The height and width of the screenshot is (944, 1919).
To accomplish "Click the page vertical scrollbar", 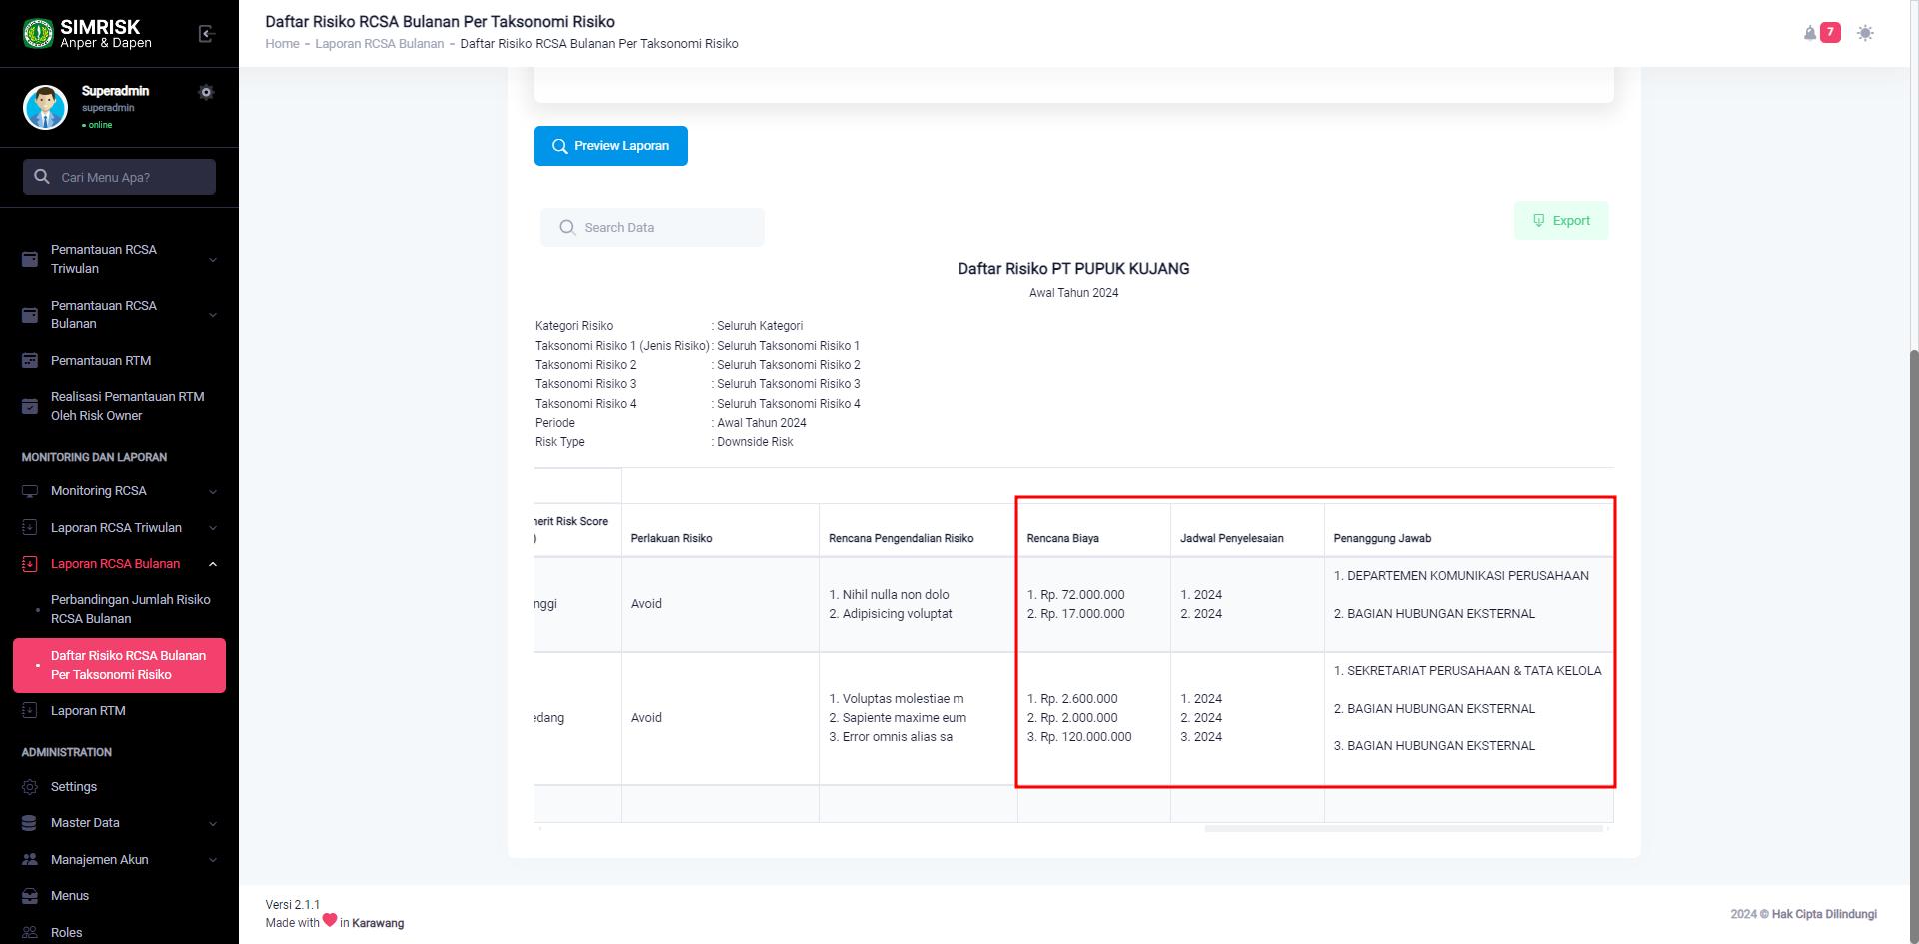I will point(1913,645).
